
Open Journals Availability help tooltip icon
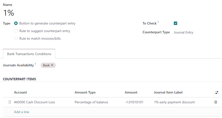point(35,64)
